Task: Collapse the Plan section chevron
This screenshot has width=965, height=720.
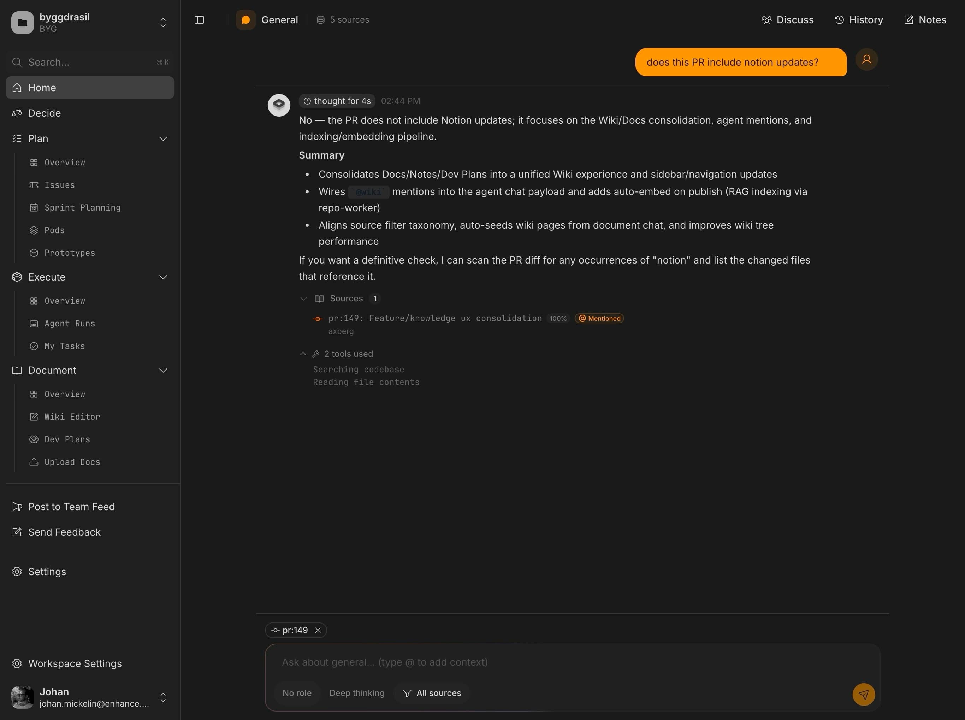Action: [x=163, y=138]
